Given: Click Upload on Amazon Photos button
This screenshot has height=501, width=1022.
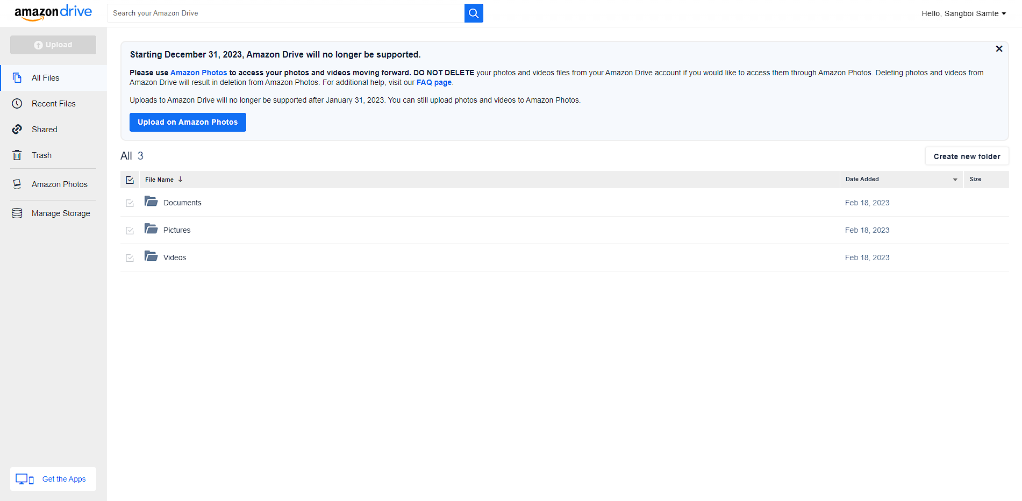Looking at the screenshot, I should point(188,122).
